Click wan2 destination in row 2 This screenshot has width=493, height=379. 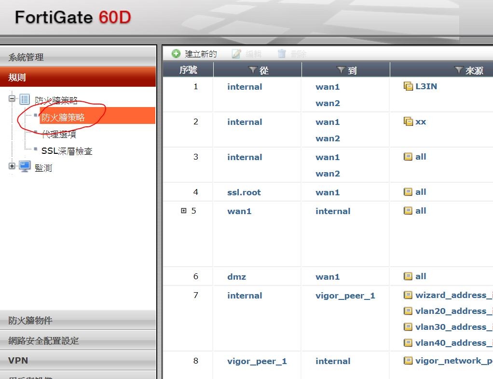click(x=328, y=138)
